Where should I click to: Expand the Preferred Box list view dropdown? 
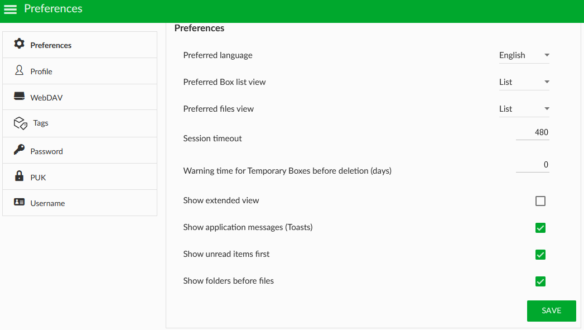[524, 82]
